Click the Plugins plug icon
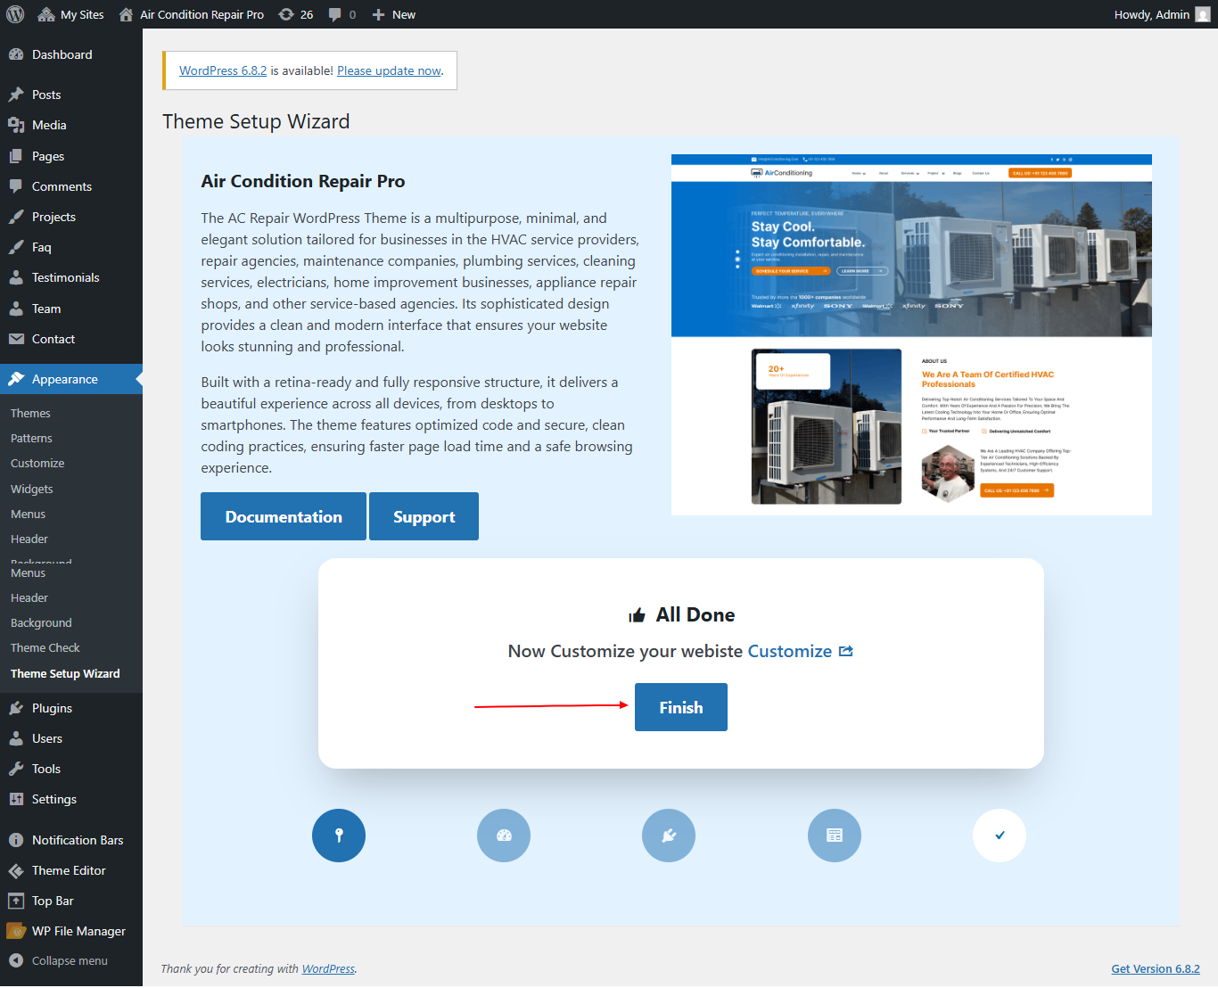The width and height of the screenshot is (1218, 988). point(16,708)
